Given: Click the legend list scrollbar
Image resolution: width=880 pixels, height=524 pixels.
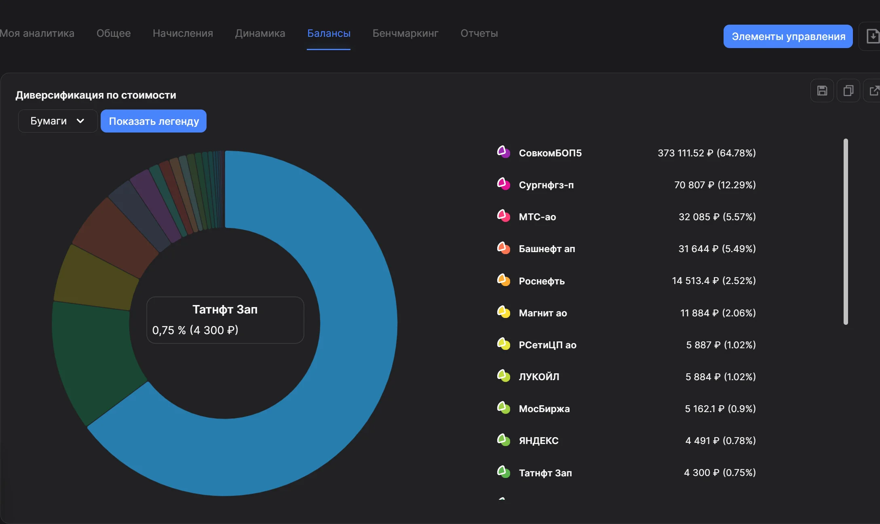Looking at the screenshot, I should pos(845,231).
